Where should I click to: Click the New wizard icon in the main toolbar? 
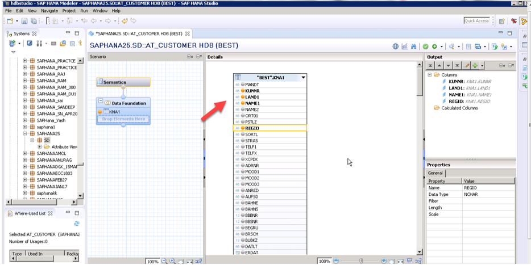click(x=10, y=21)
